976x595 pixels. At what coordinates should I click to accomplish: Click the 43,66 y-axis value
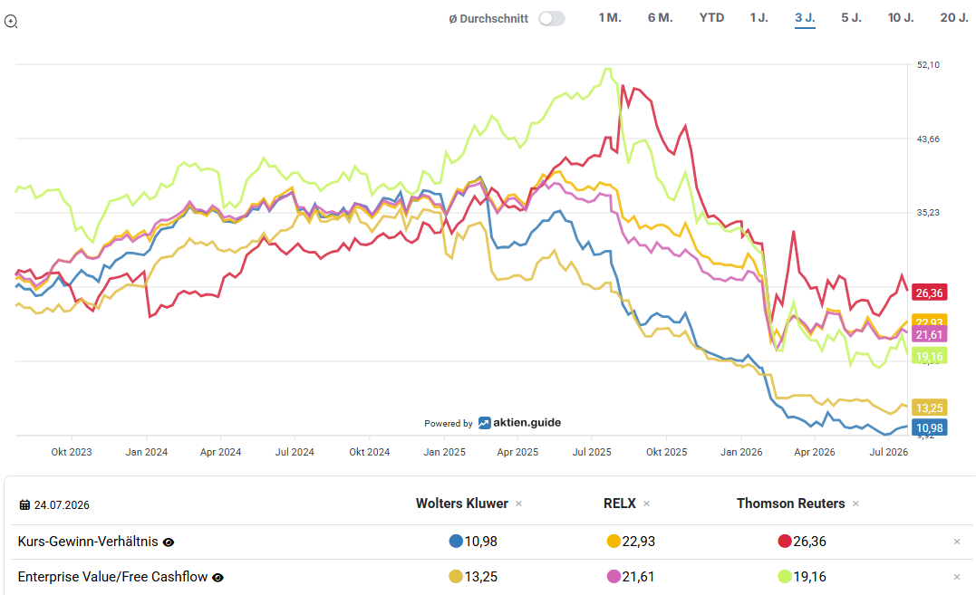click(928, 139)
